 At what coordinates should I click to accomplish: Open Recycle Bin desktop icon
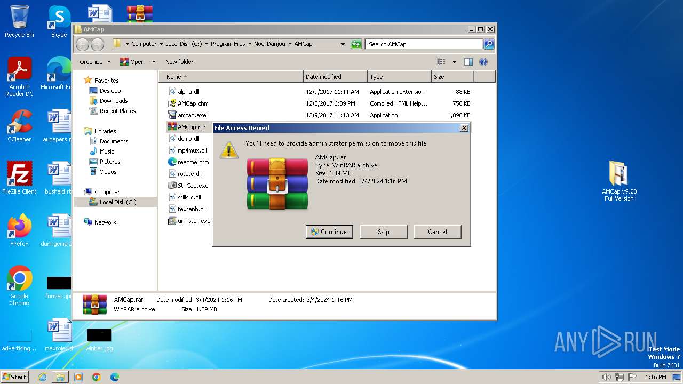[19, 21]
